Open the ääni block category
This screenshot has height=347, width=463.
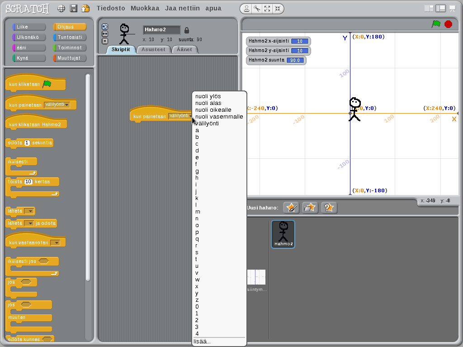pyautogui.click(x=29, y=48)
